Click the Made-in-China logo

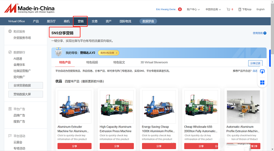pos(29,9)
